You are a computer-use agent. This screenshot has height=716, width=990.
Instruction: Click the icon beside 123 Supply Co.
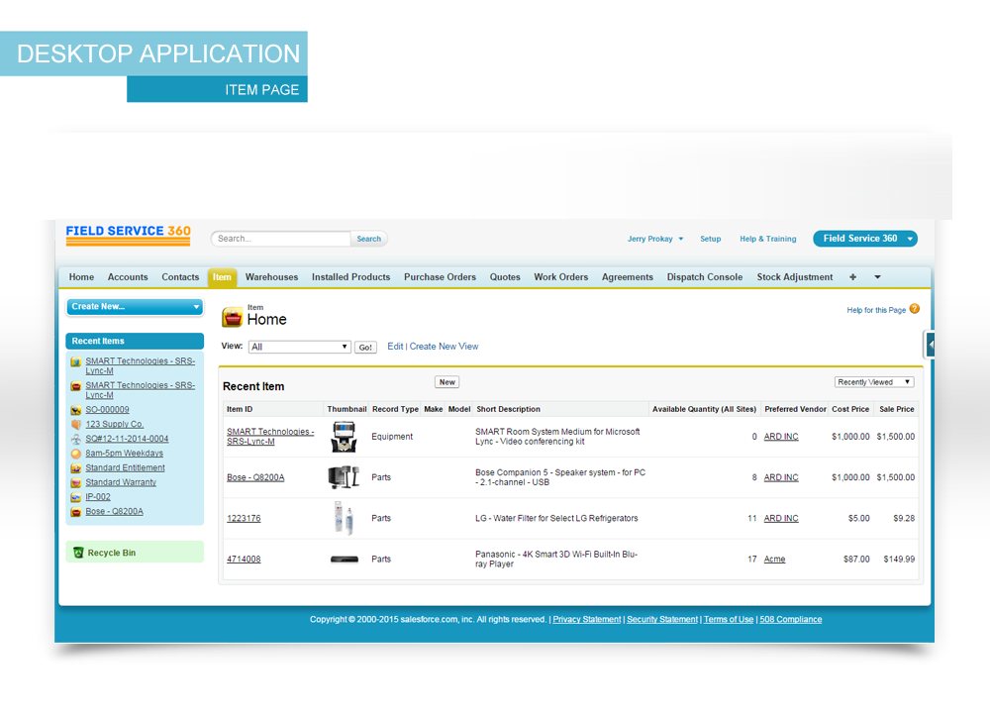coord(75,424)
